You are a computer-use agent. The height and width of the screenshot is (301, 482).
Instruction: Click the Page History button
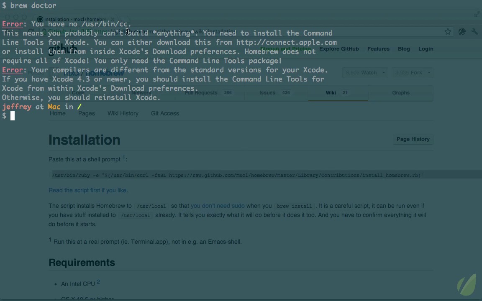[413, 139]
